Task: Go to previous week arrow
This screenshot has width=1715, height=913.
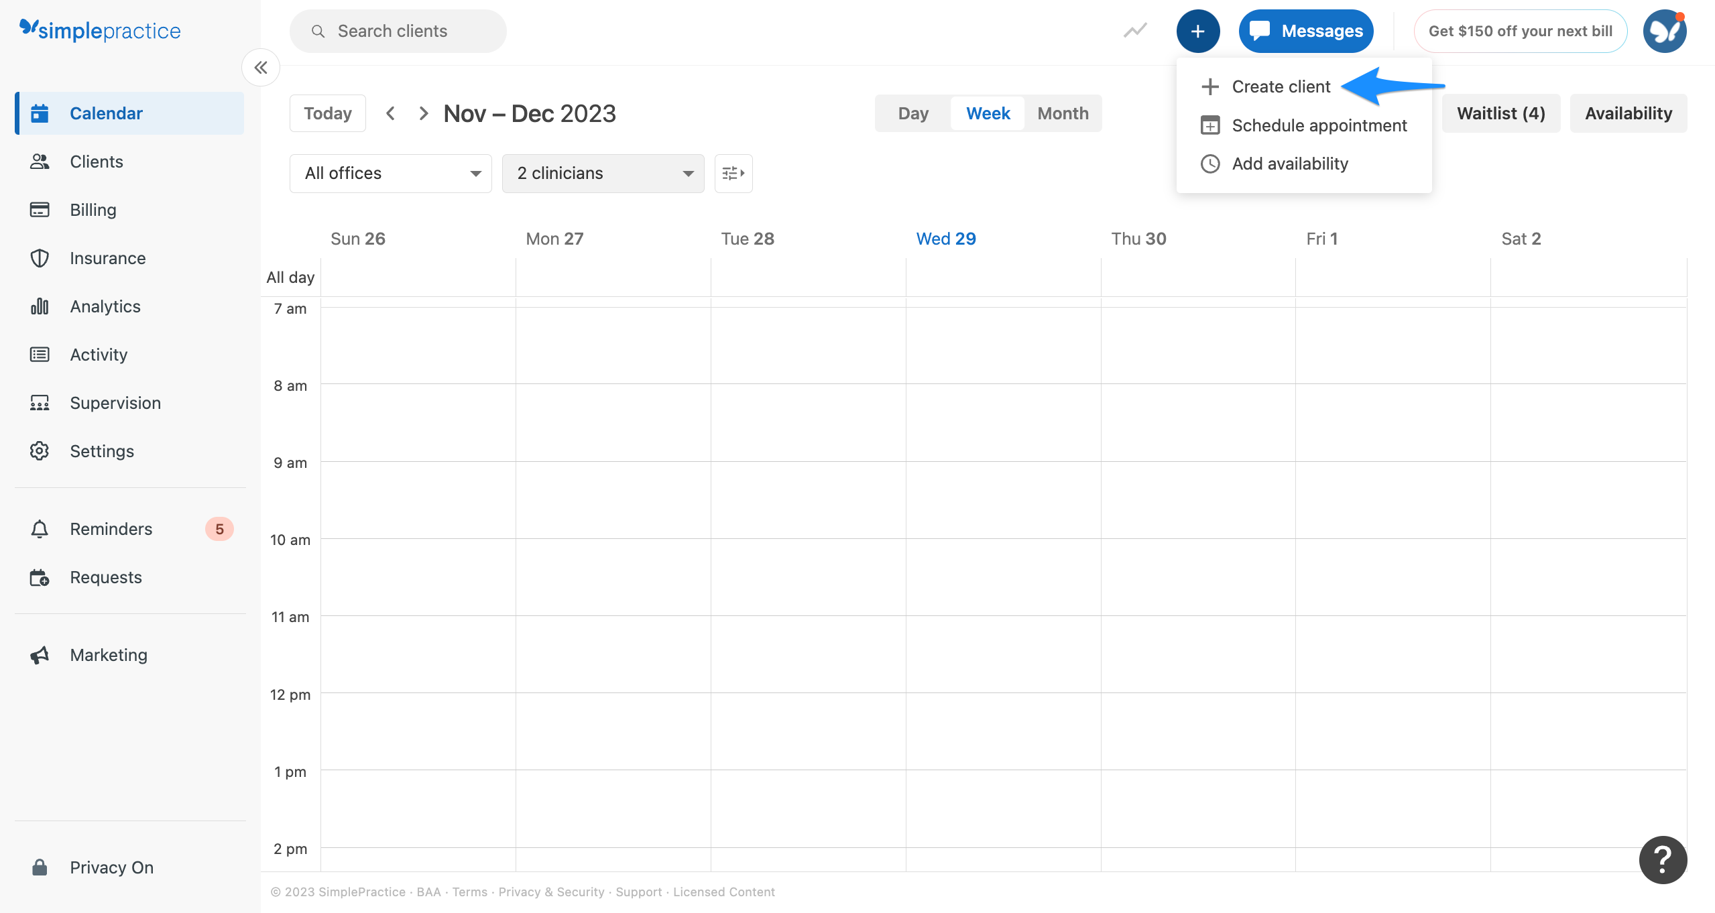Action: click(390, 113)
